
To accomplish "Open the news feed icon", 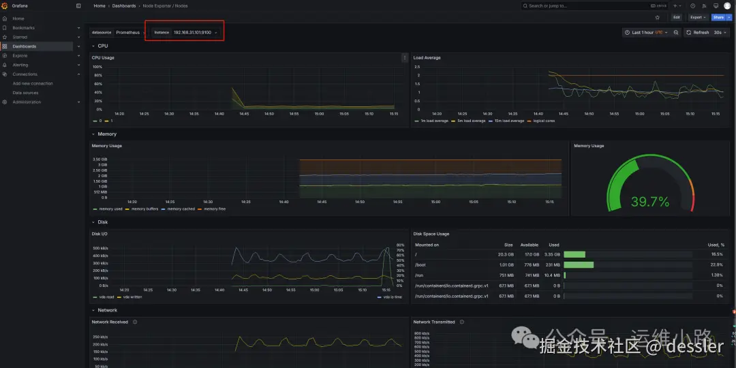I will tap(704, 5).
